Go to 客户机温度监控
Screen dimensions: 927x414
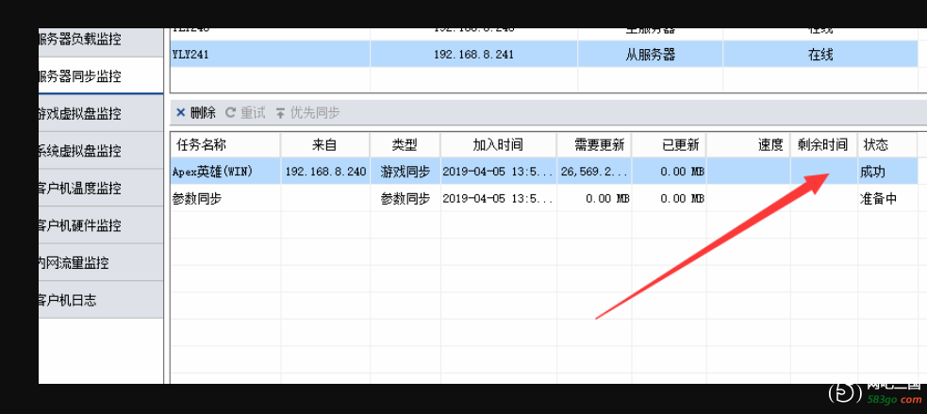[101, 188]
